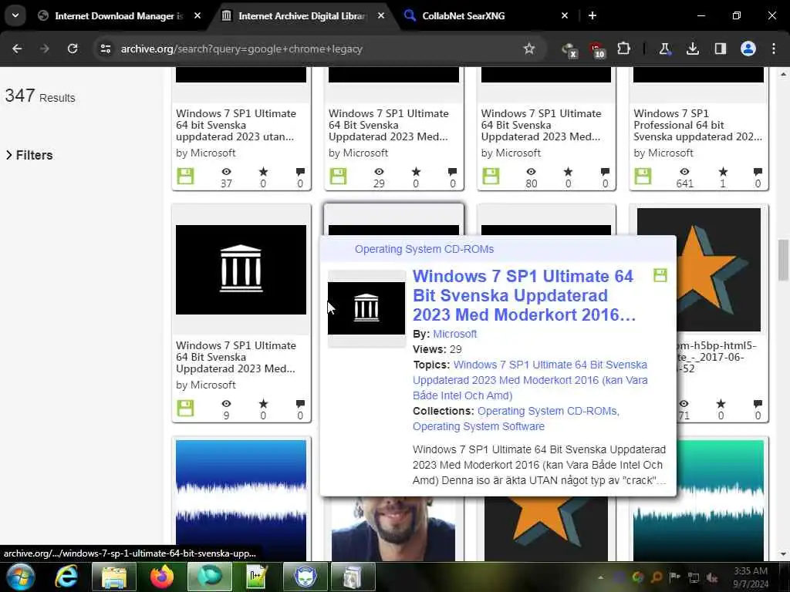Open the smiling man photo thumbnail
Screen dimensions: 790x592
pos(393,529)
